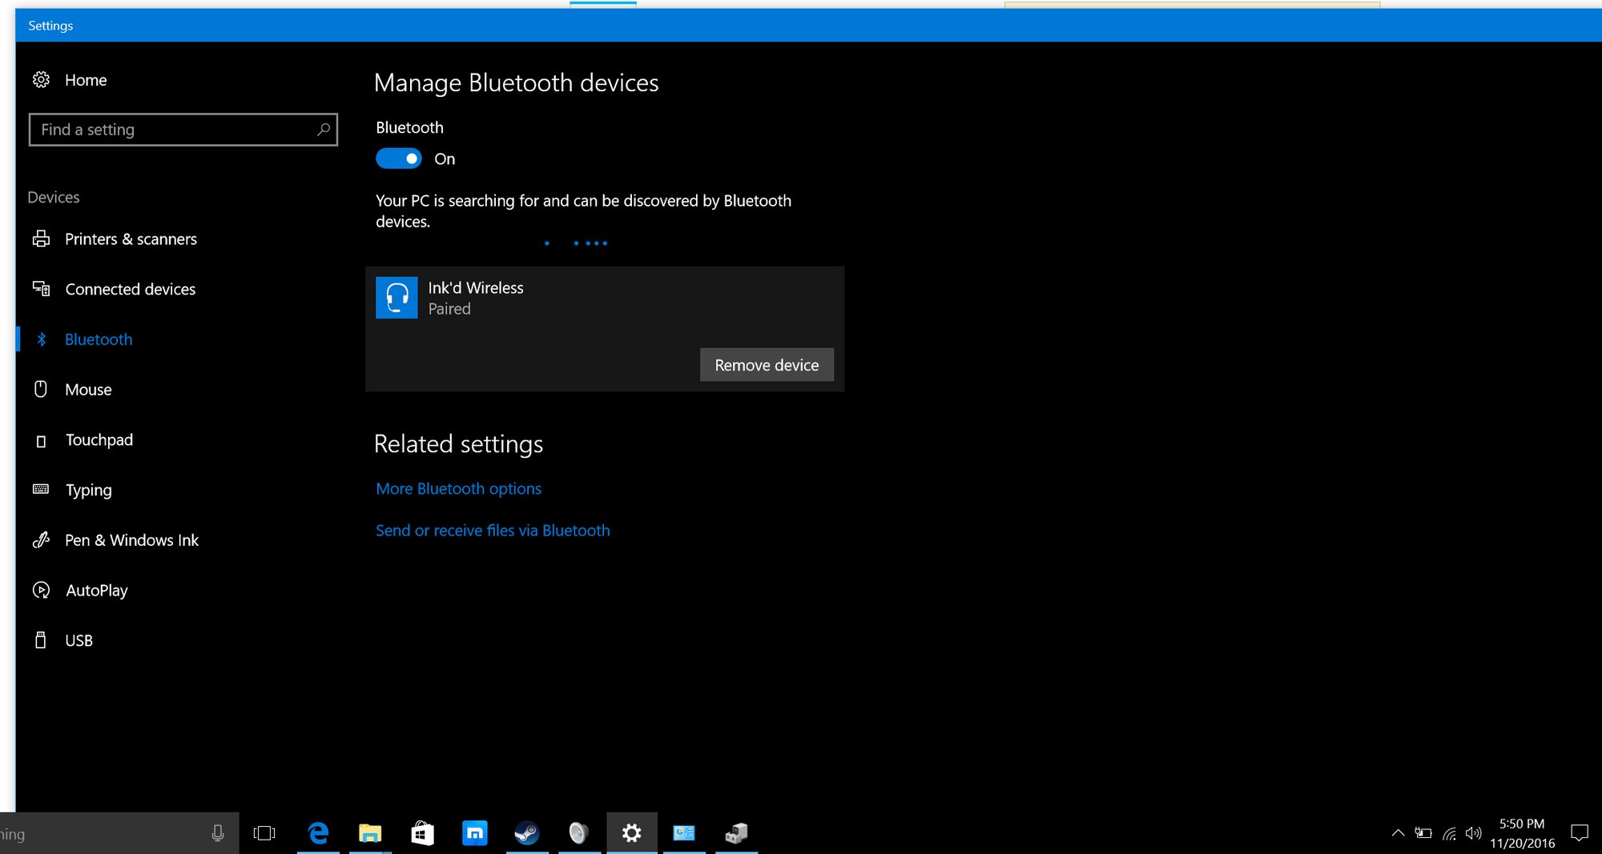1602x854 pixels.
Task: Select the Ink'd Wireless device name
Action: coord(476,288)
